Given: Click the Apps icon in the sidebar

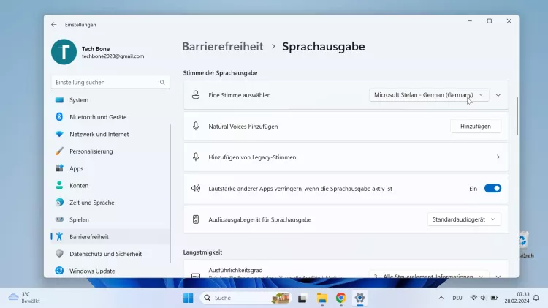Looking at the screenshot, I should click(59, 168).
